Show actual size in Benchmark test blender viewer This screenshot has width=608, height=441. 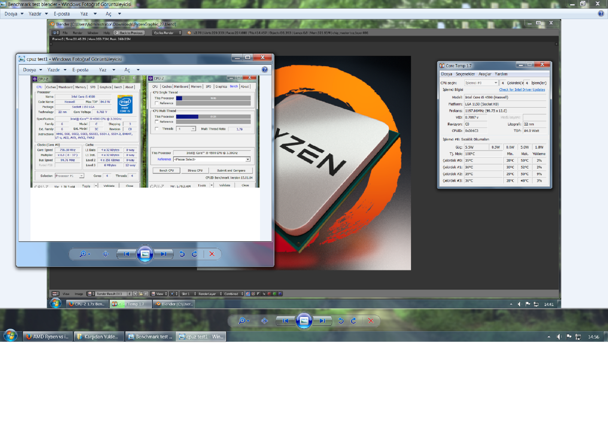pyautogui.click(x=264, y=321)
